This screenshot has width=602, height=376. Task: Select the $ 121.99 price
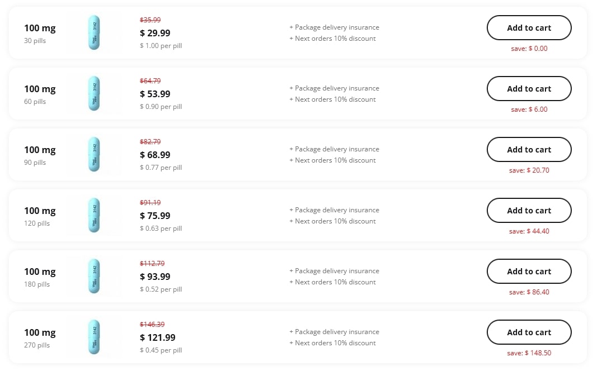tap(157, 337)
